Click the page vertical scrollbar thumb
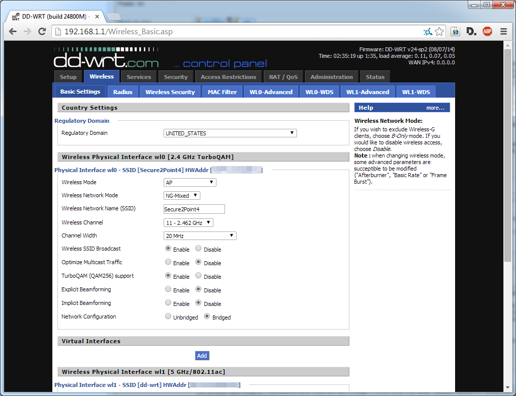Image resolution: width=516 pixels, height=396 pixels. [x=508, y=154]
